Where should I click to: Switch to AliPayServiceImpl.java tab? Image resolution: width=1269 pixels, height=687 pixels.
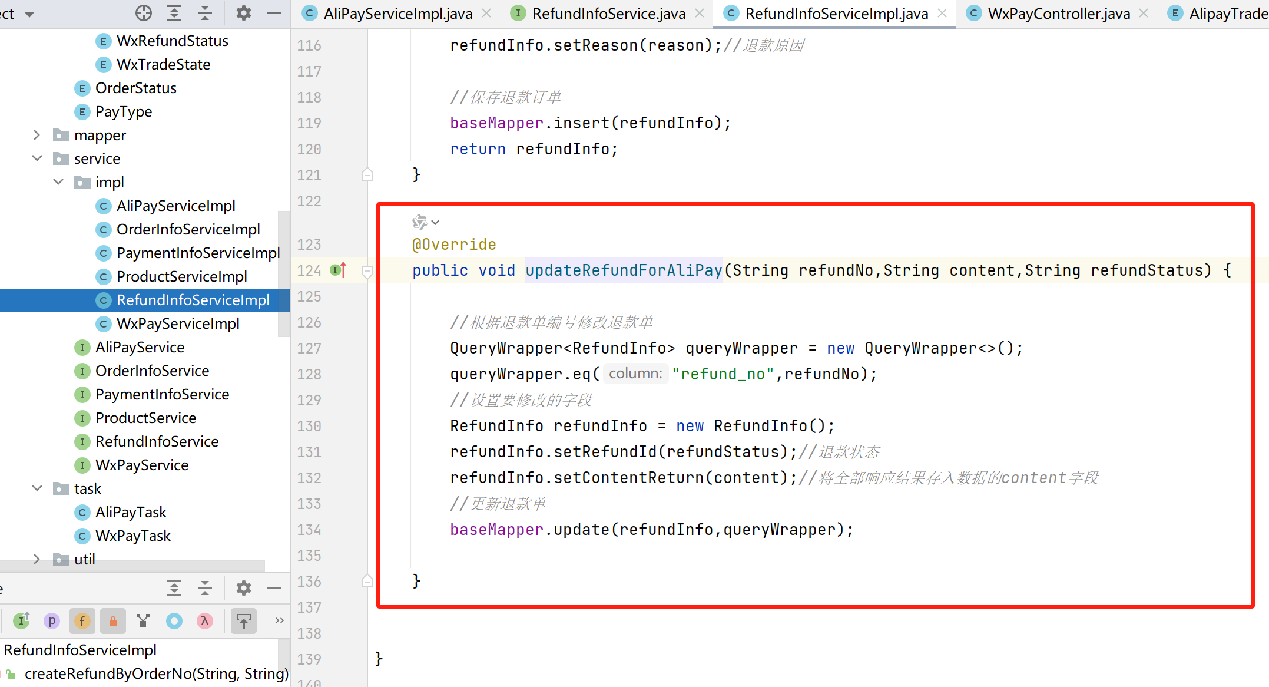click(x=397, y=14)
